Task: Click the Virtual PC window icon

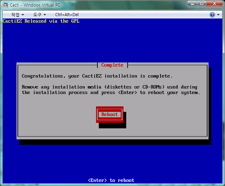Action: click(x=6, y=5)
